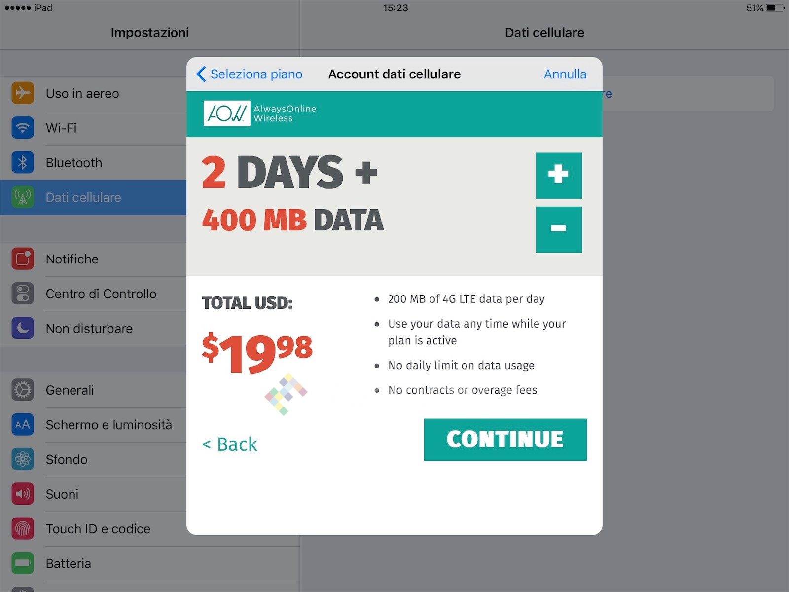The width and height of the screenshot is (789, 592).
Task: Open the Suoni settings item
Action: click(x=62, y=494)
